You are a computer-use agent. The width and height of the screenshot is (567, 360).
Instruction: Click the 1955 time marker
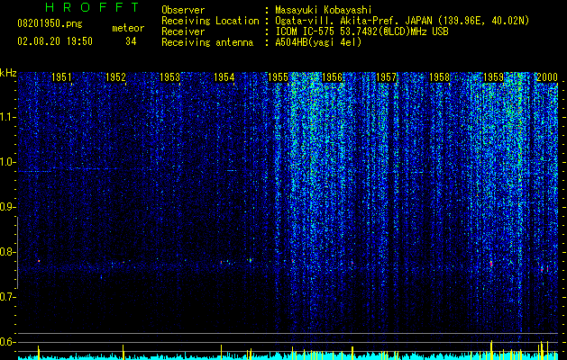278,76
